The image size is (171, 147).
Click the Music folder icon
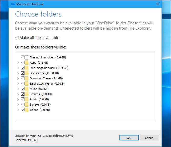tap(27, 89)
